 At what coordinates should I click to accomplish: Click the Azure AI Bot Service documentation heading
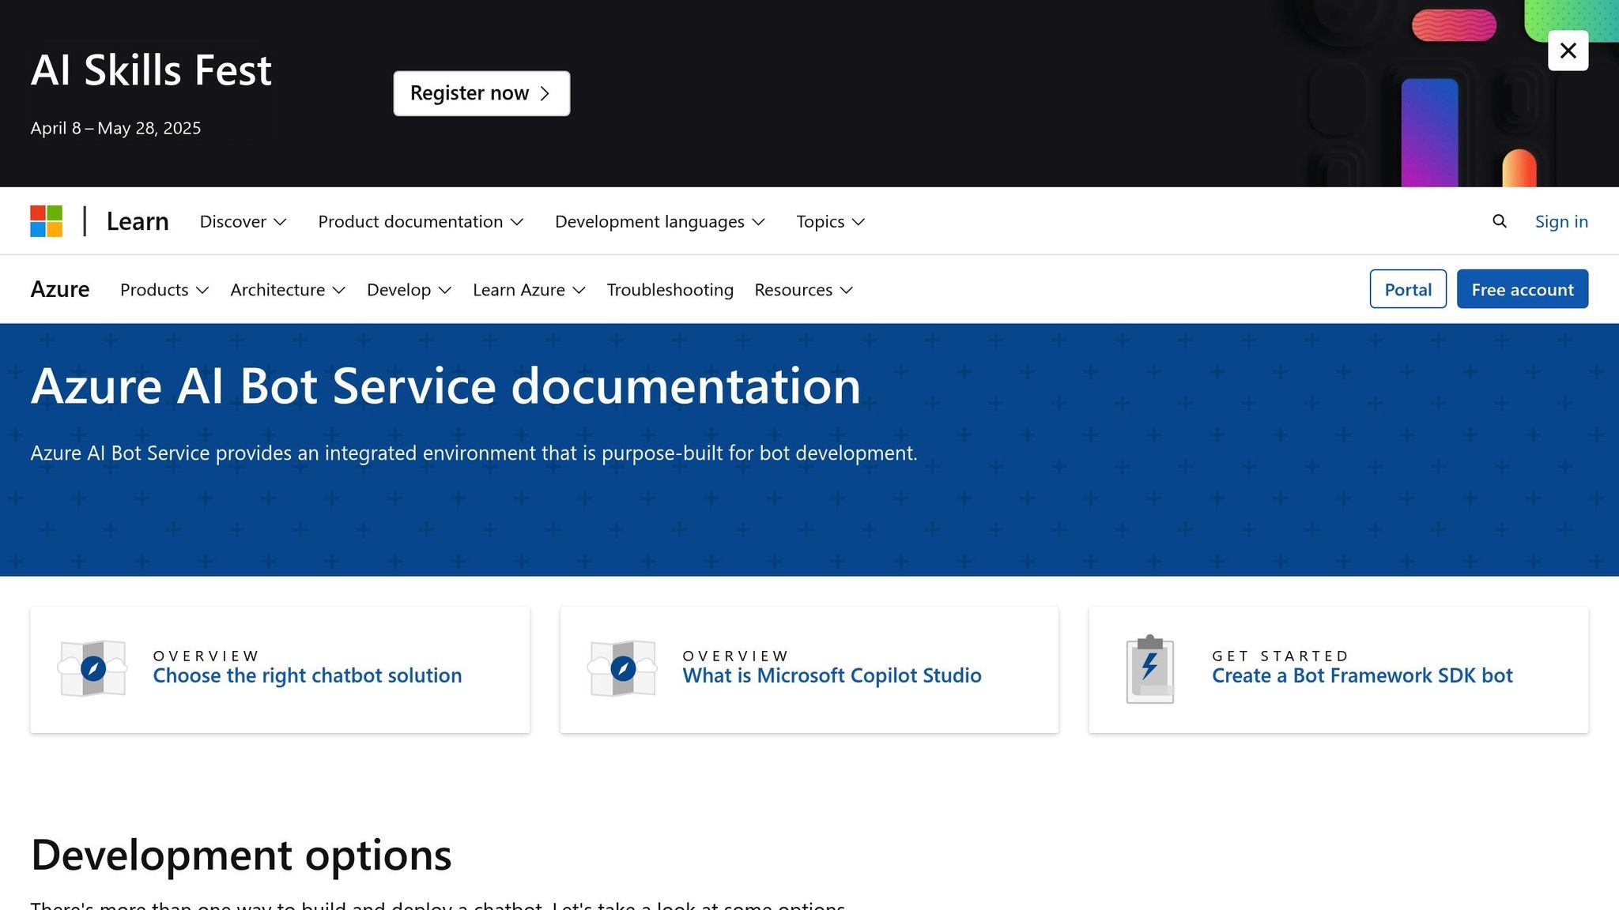tap(445, 386)
